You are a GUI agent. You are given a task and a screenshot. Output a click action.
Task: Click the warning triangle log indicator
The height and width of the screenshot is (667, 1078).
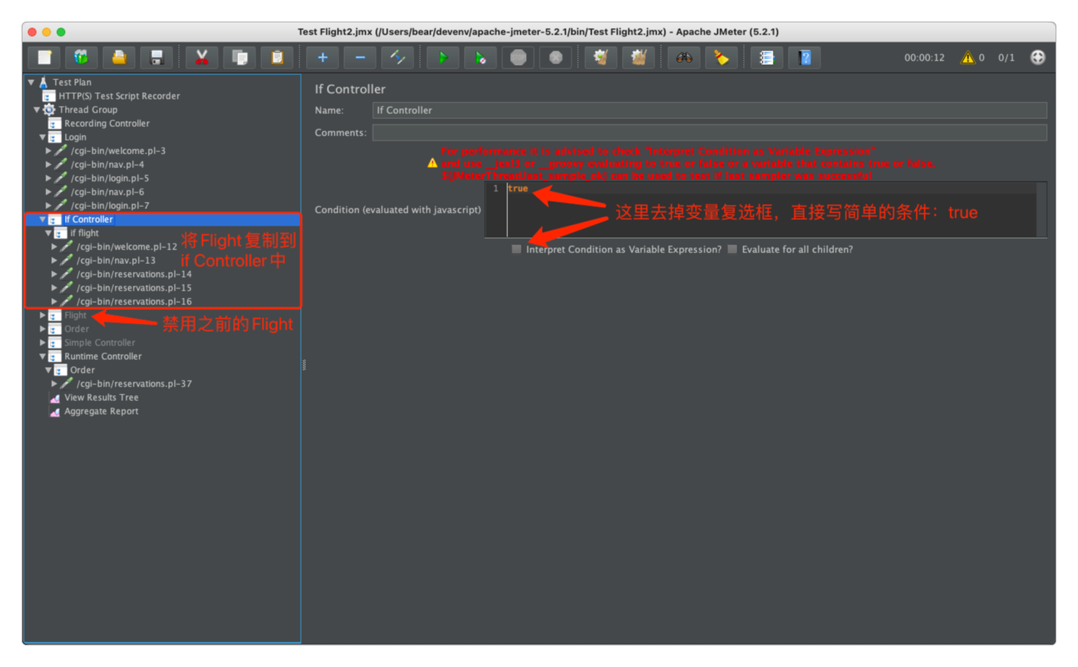point(968,58)
